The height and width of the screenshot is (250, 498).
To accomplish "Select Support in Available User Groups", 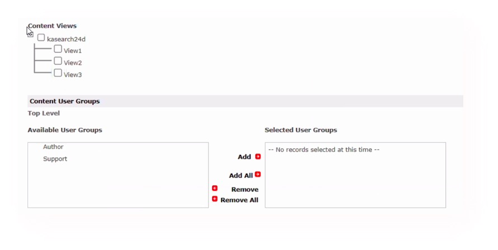I will click(55, 158).
